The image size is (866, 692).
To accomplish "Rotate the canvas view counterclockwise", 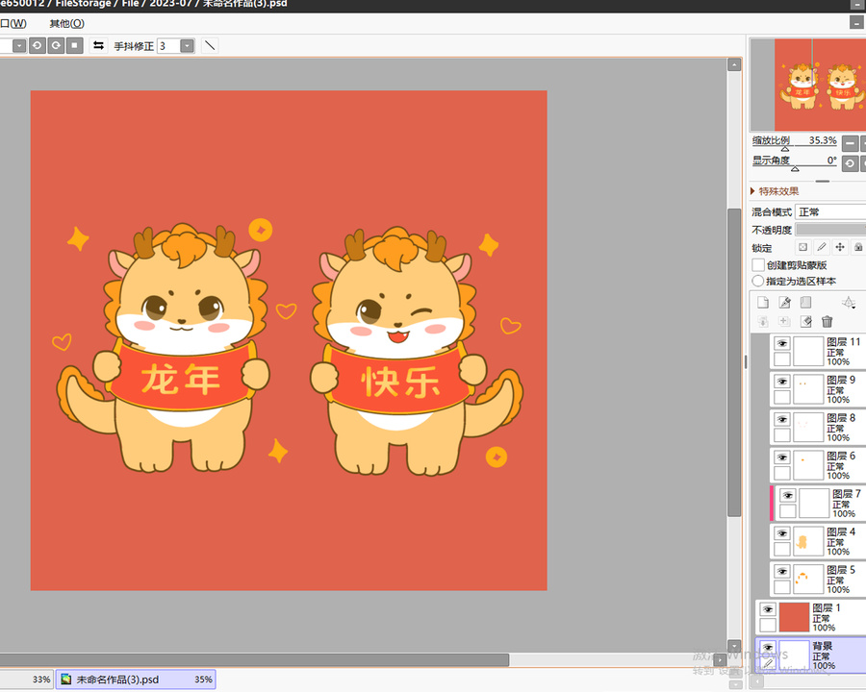I will [37, 45].
